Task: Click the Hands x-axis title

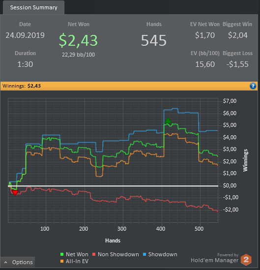Action: [x=113, y=240]
